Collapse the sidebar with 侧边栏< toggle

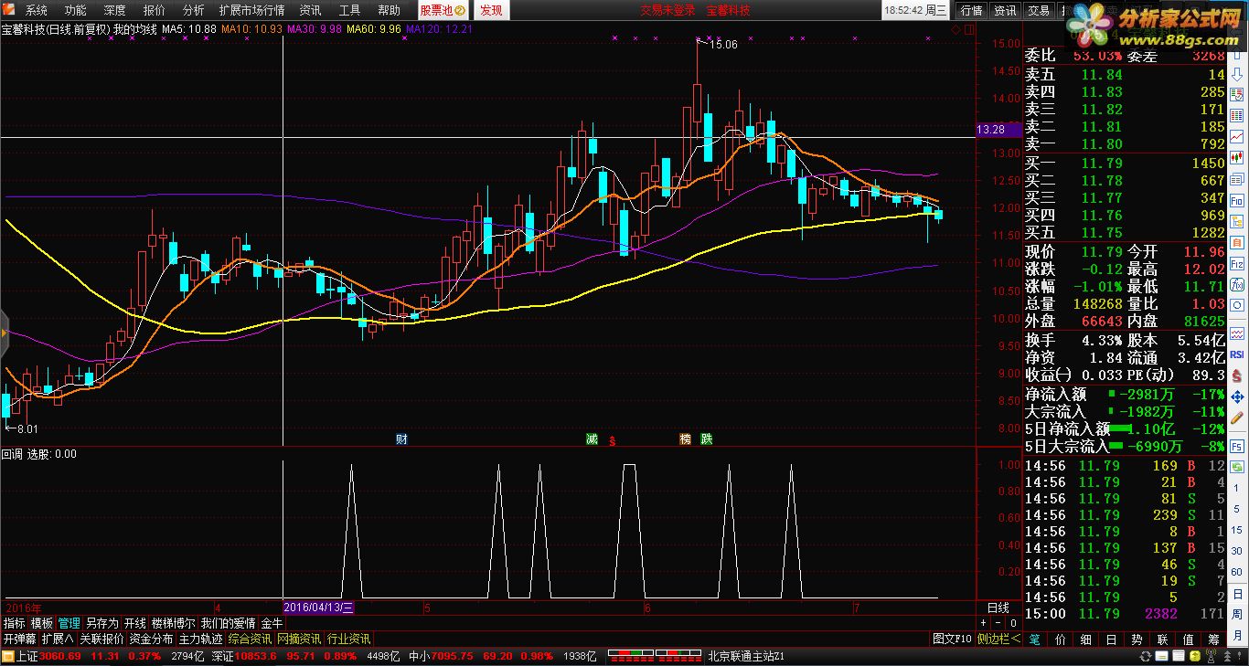[x=998, y=639]
